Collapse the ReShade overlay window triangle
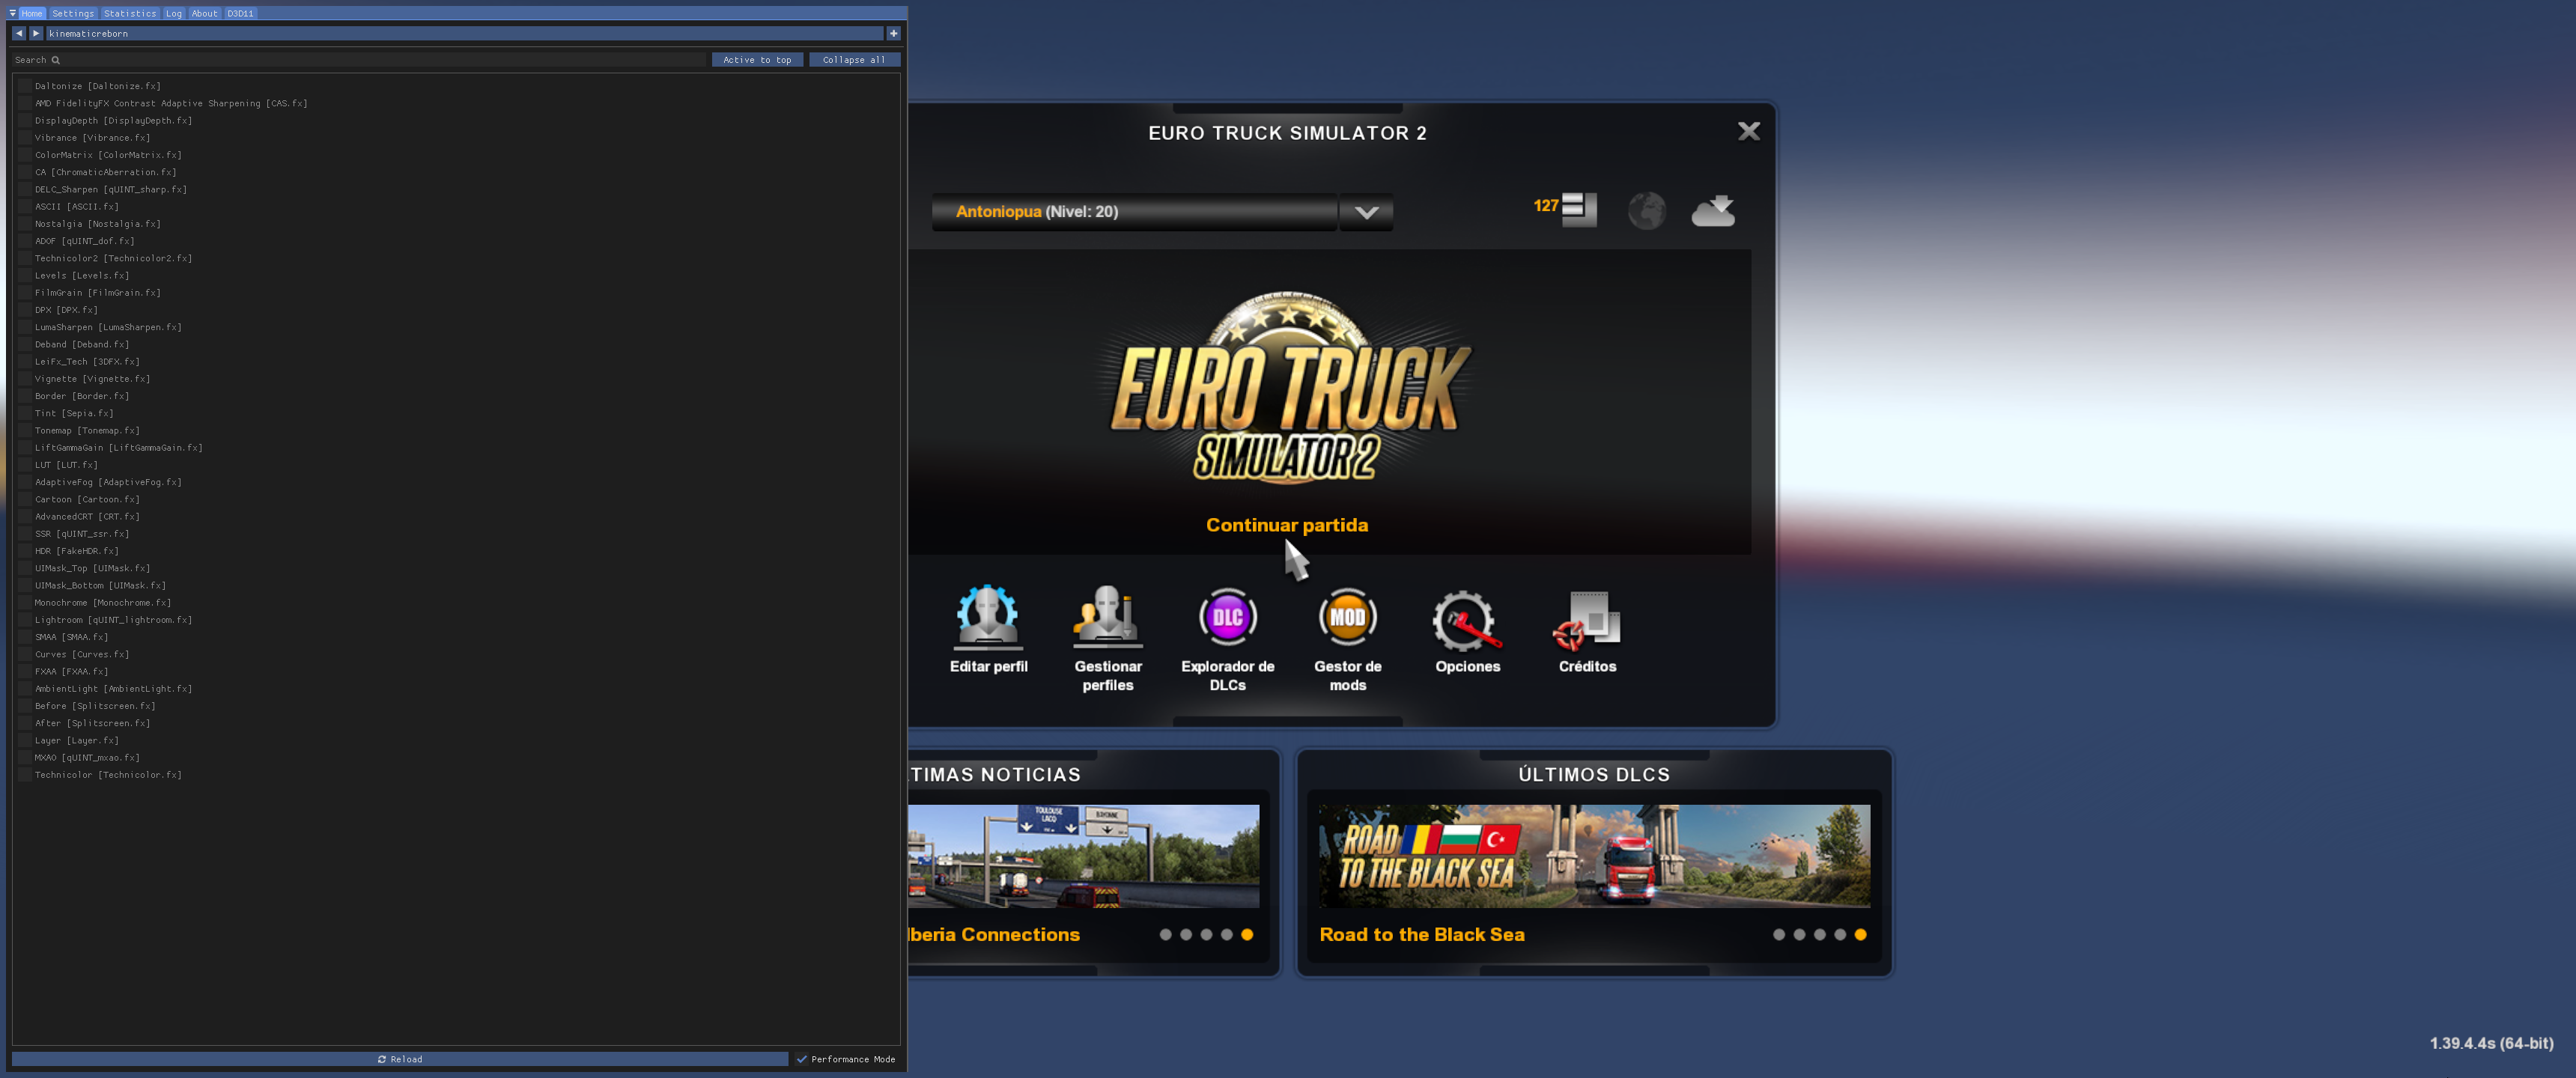2576x1078 pixels. [12, 13]
